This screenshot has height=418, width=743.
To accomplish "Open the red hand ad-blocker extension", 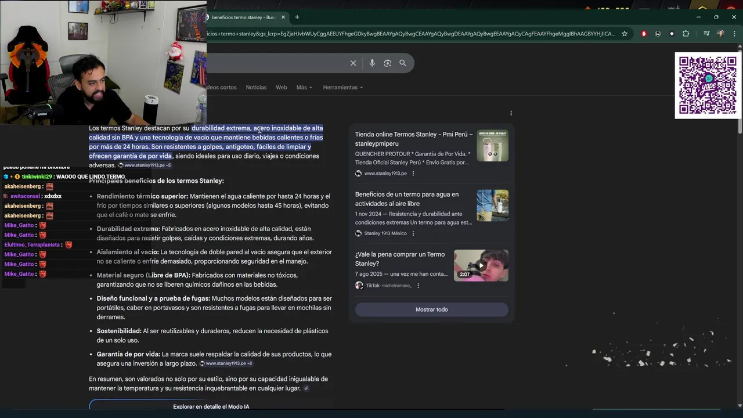I will pos(644,34).
